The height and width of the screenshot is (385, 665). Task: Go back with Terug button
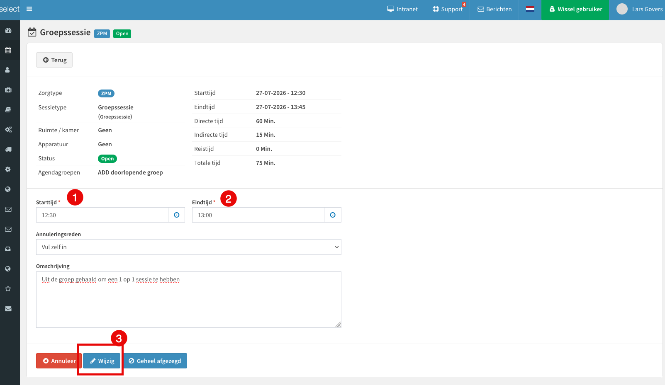[x=54, y=60]
